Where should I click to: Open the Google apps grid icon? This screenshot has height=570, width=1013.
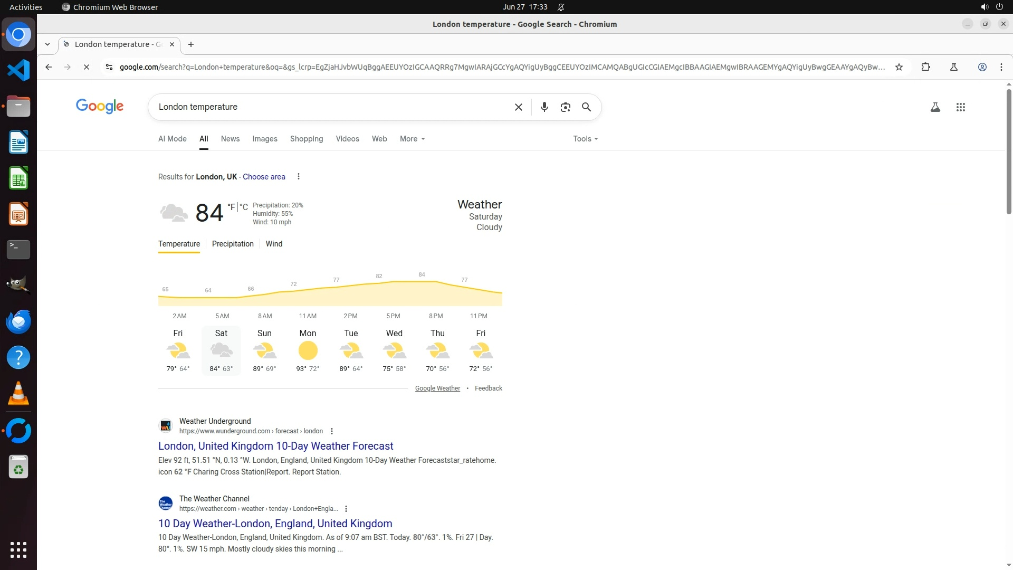[x=960, y=107]
